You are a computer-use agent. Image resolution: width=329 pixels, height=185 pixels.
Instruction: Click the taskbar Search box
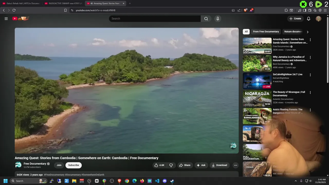29,181
